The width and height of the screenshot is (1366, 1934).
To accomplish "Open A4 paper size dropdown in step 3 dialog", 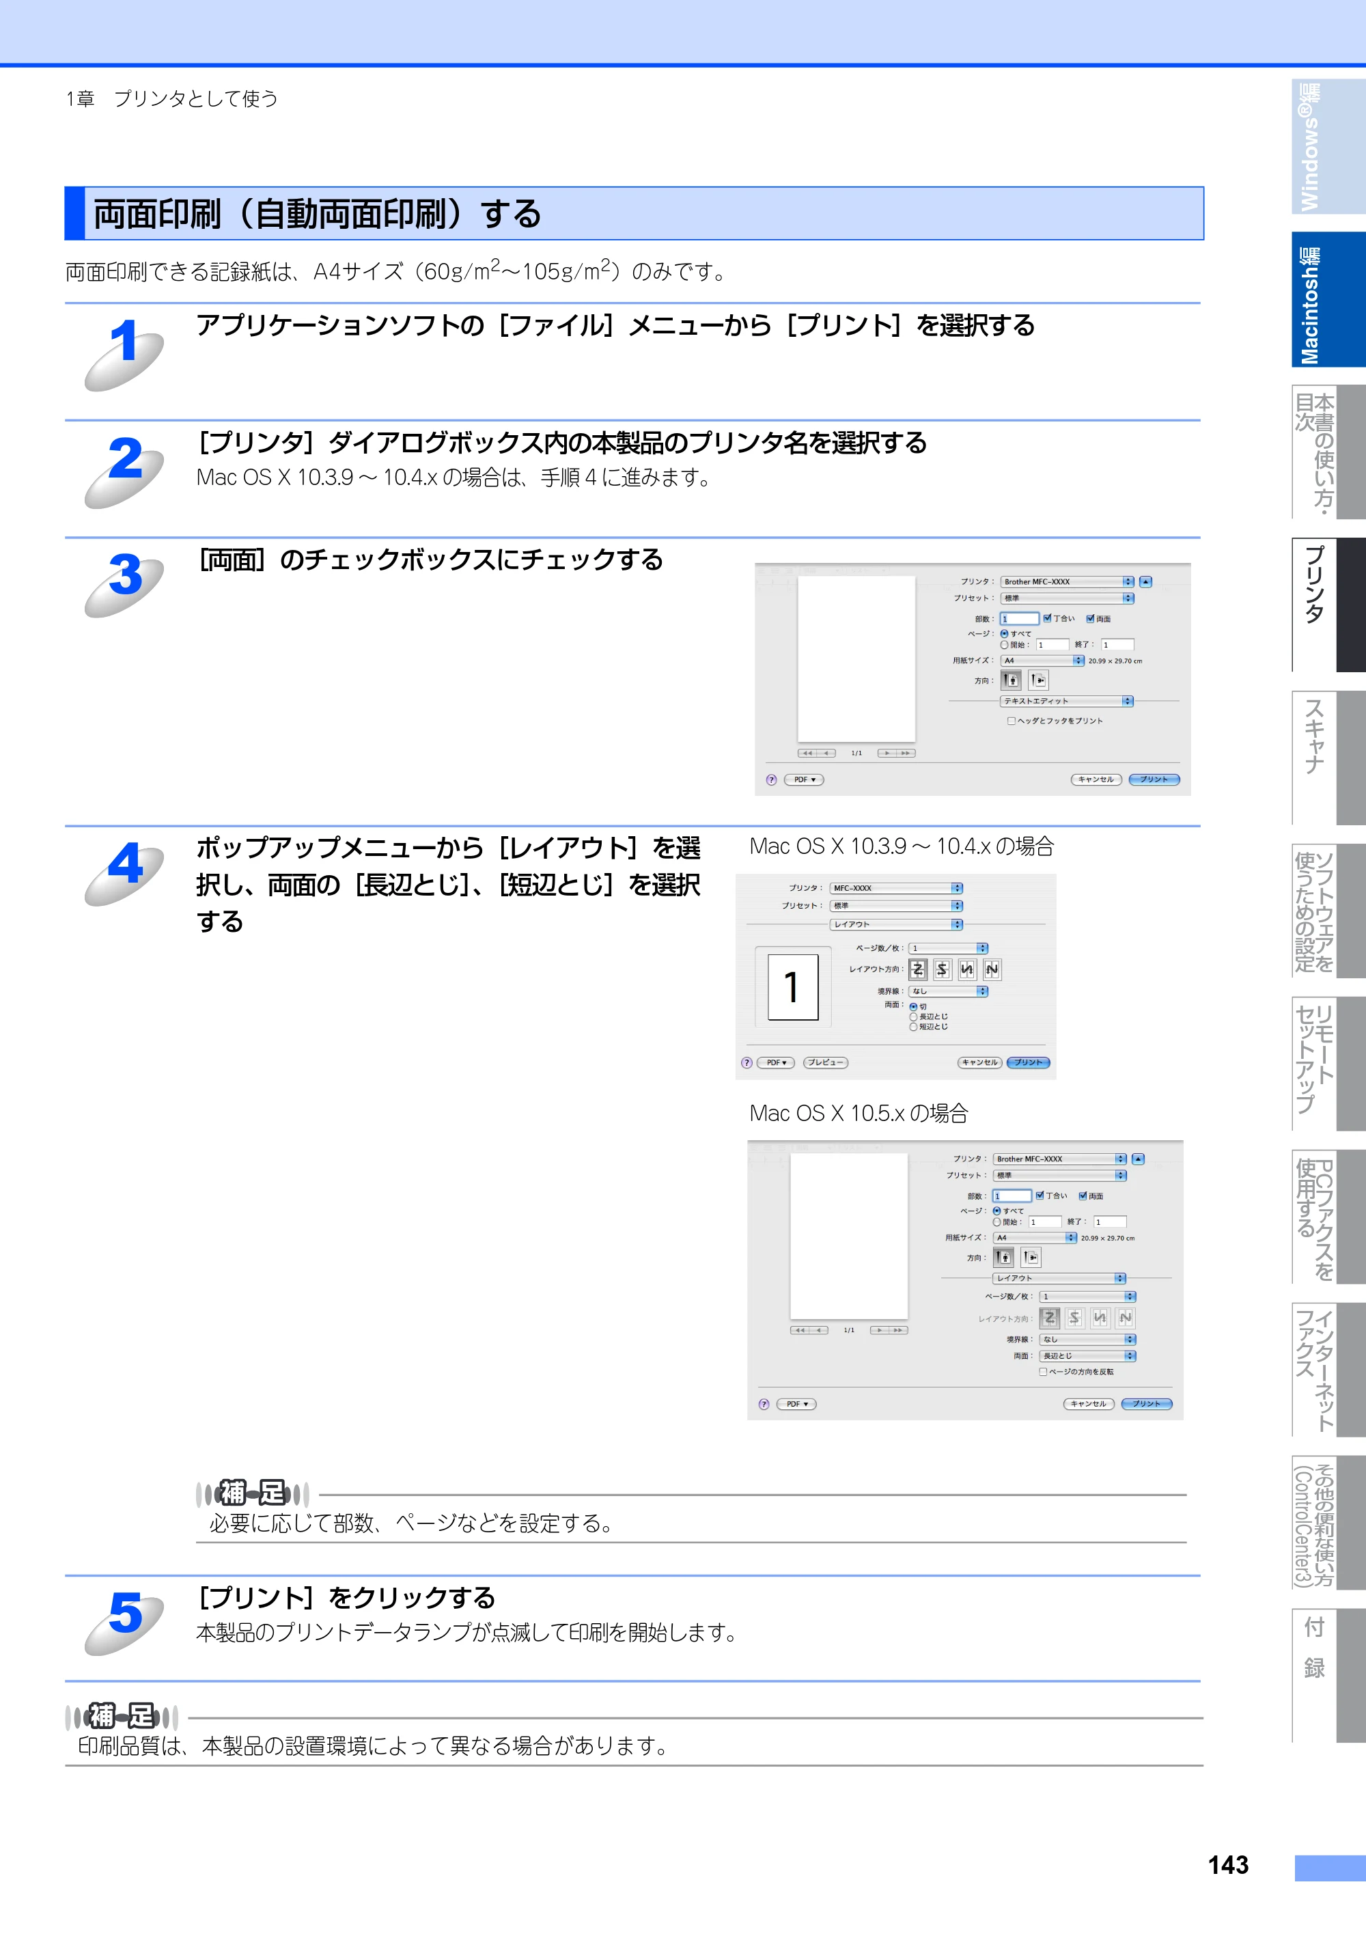I will click(1043, 661).
